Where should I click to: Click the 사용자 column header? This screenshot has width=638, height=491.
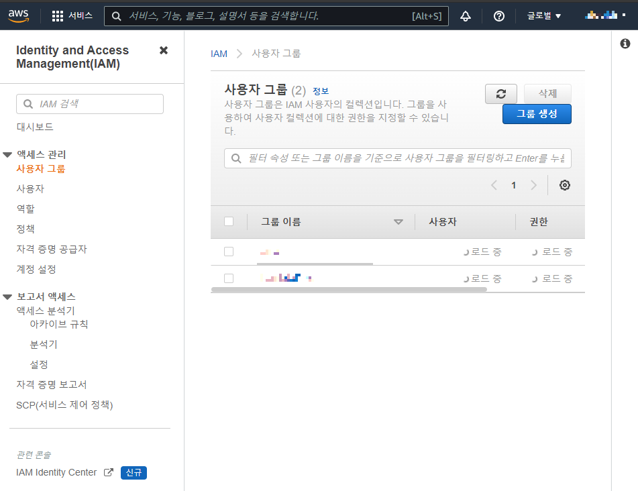(x=443, y=222)
